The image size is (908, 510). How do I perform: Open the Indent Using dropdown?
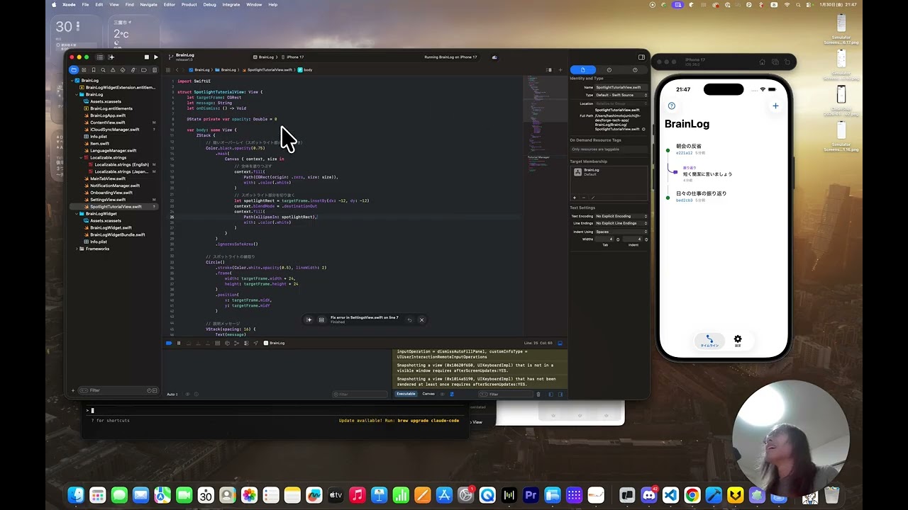621,232
